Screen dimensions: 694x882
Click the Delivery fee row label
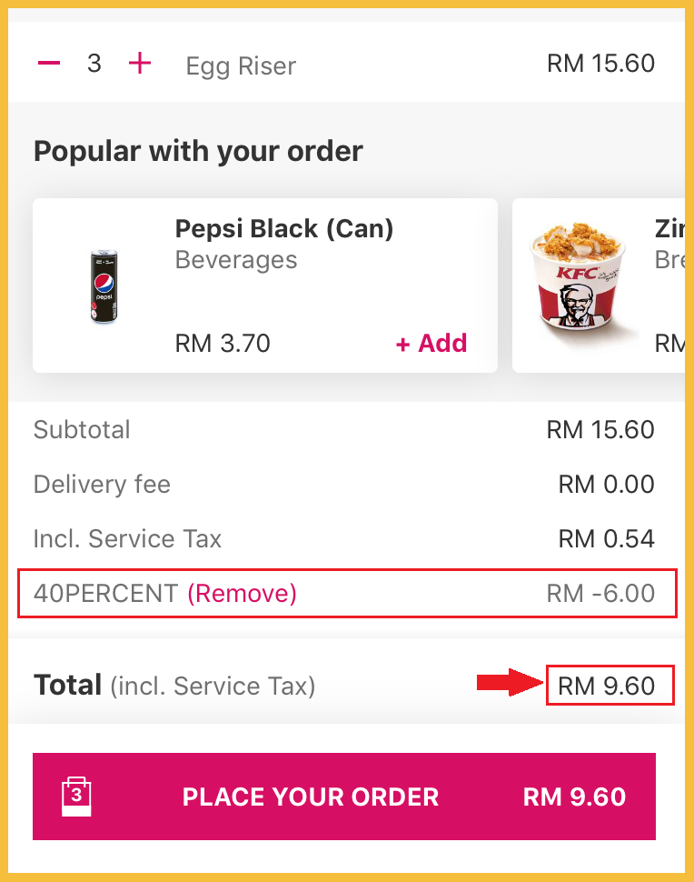102,485
